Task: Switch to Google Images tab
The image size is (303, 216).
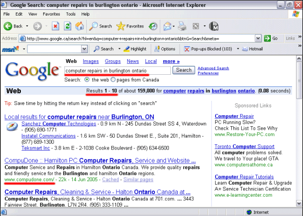Action: coord(90,61)
